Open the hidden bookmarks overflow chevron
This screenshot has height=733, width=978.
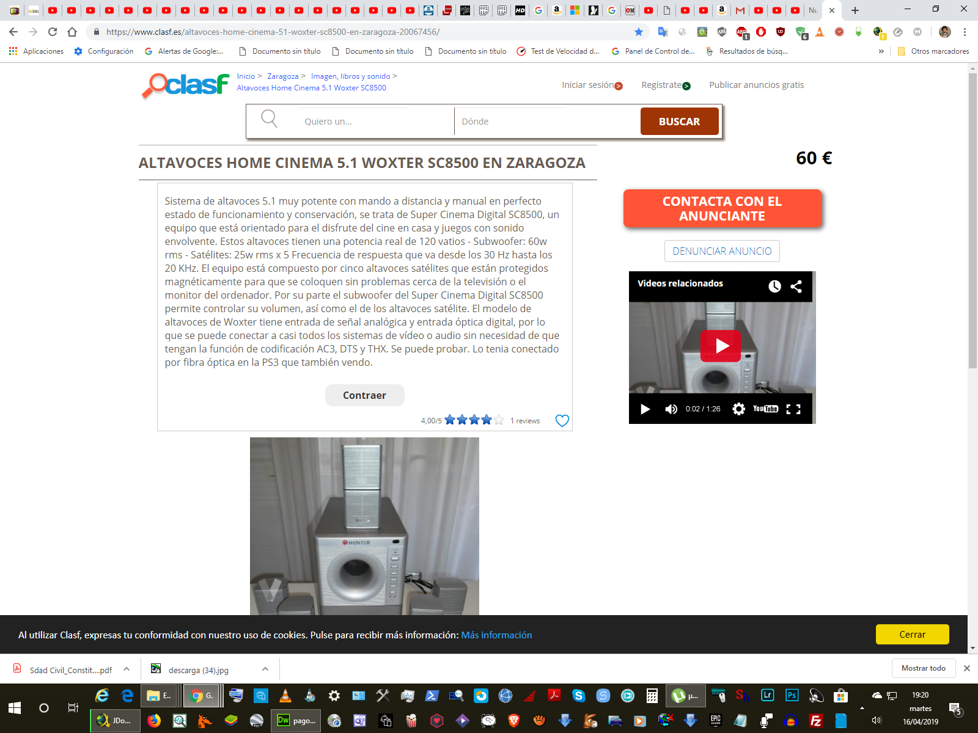[x=881, y=51]
